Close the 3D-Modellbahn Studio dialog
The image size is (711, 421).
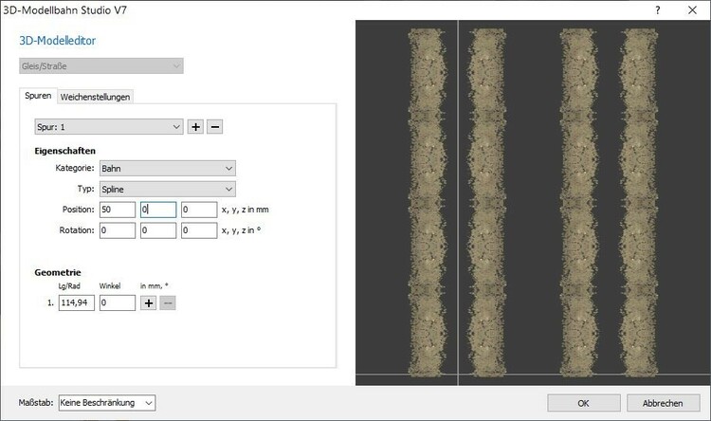(692, 10)
